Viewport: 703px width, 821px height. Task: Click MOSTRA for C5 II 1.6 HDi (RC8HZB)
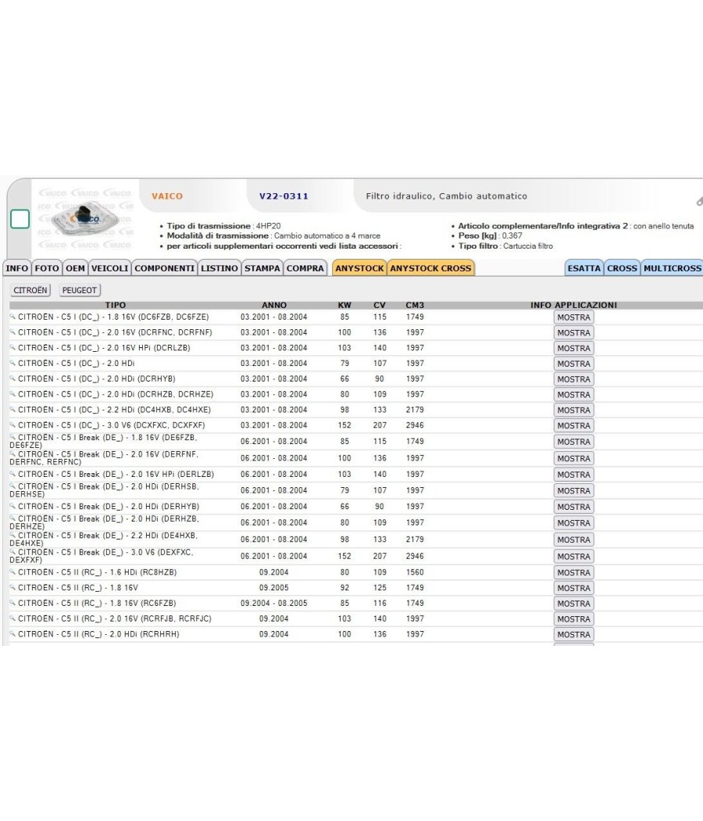574,573
